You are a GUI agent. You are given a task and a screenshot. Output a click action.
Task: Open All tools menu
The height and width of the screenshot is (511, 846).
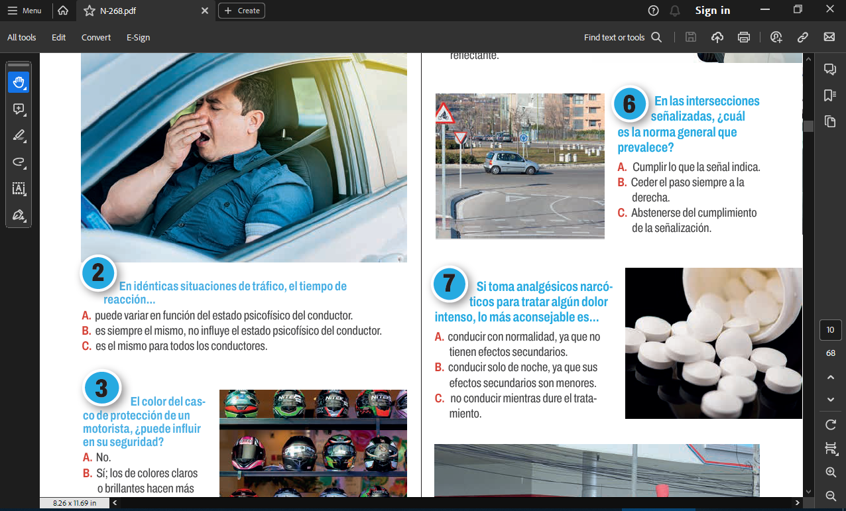[22, 37]
